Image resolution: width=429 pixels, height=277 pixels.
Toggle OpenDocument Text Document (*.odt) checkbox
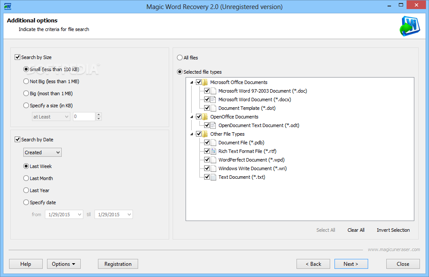207,125
